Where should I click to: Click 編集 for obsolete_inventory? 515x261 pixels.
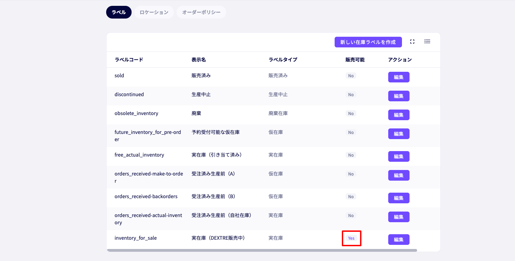coord(399,115)
